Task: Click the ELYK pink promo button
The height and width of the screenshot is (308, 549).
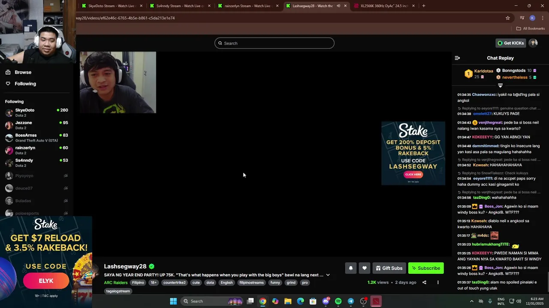Action: [x=46, y=281]
